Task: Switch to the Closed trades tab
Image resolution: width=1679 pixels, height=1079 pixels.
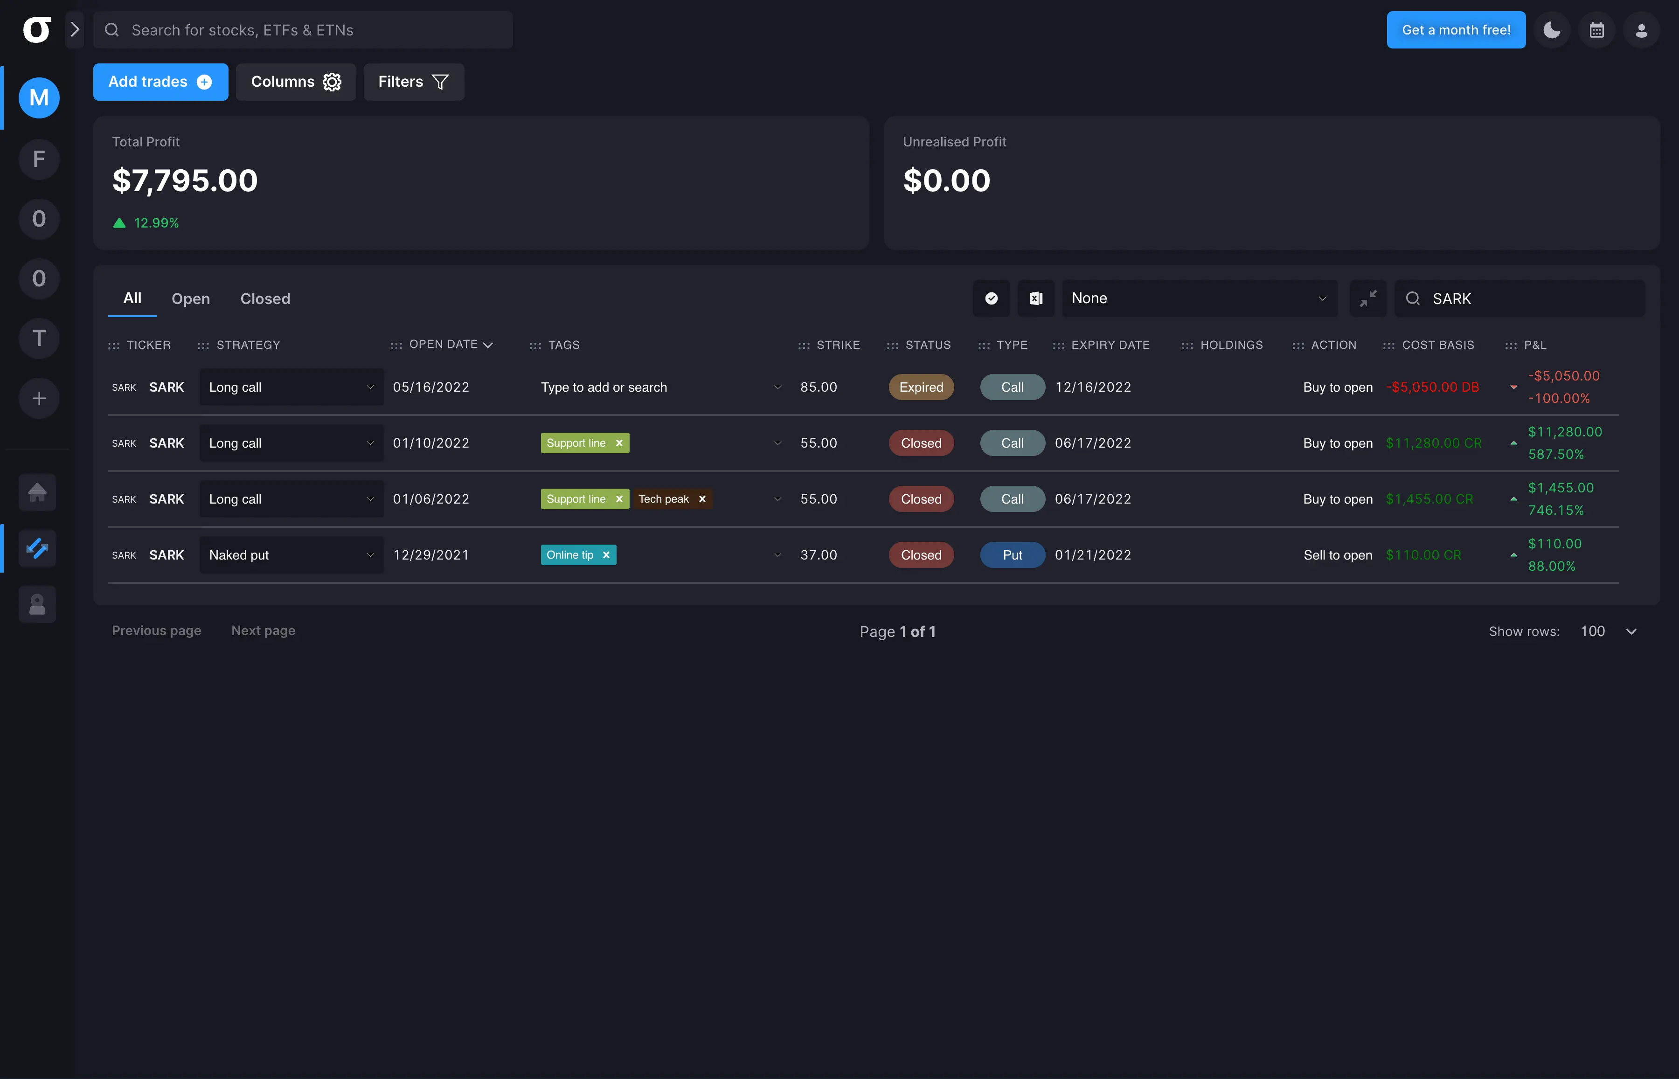Action: [x=265, y=298]
